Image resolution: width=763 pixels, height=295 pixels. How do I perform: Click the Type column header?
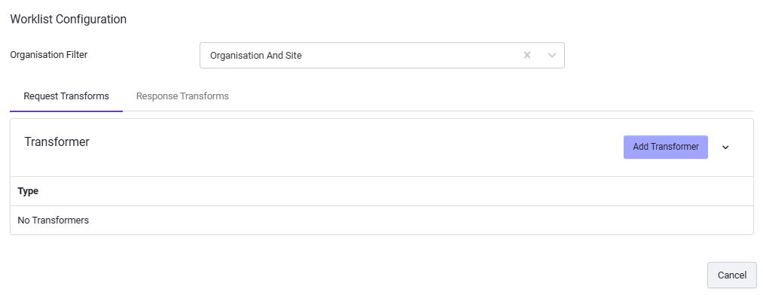(x=28, y=191)
